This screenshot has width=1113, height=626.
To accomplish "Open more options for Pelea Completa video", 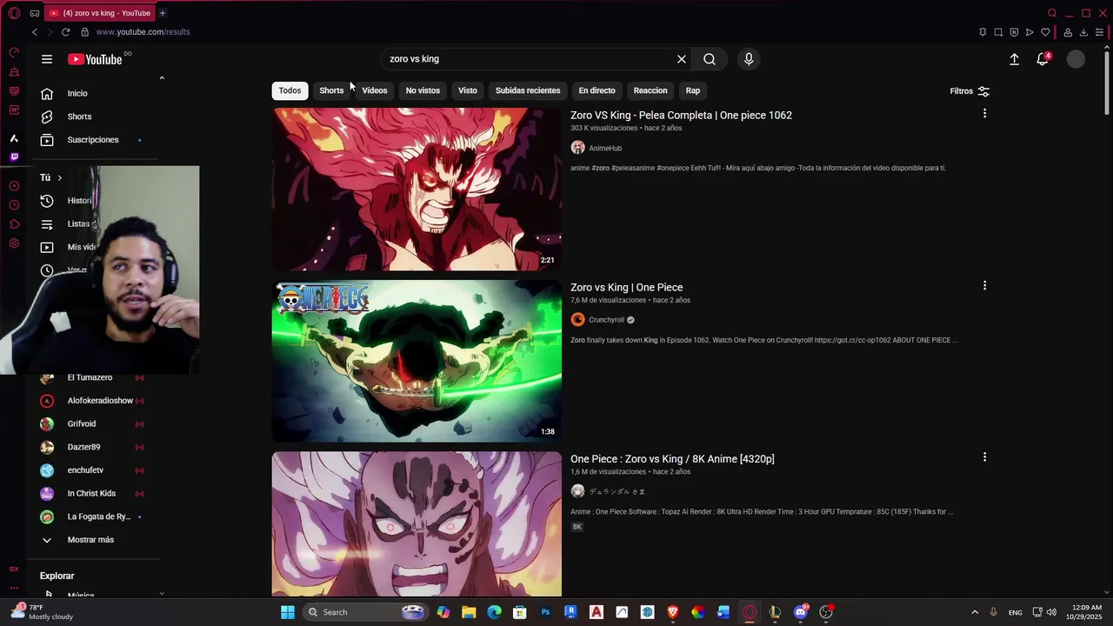I will pyautogui.click(x=984, y=114).
